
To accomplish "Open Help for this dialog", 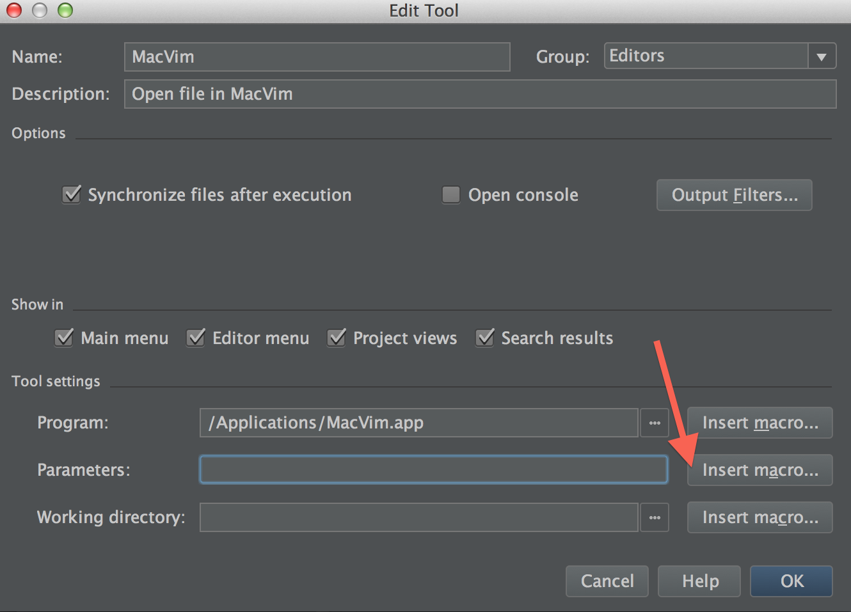I will (699, 581).
